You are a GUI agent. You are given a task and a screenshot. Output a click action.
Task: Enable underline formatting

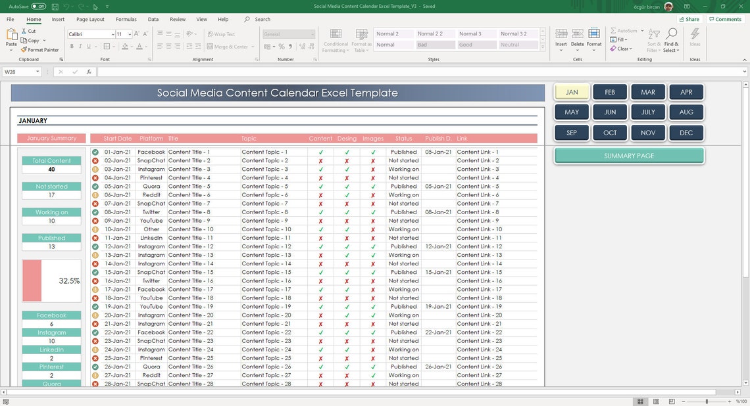(87, 46)
